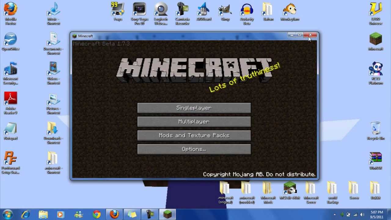Open Server folder on desktop
The width and height of the screenshot is (391, 220).
354,190
